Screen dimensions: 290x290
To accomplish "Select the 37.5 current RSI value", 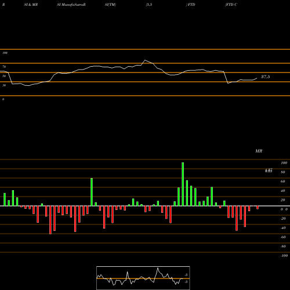I will point(265,77).
